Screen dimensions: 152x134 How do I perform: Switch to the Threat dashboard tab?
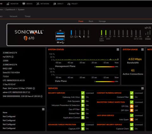coord(28,17)
